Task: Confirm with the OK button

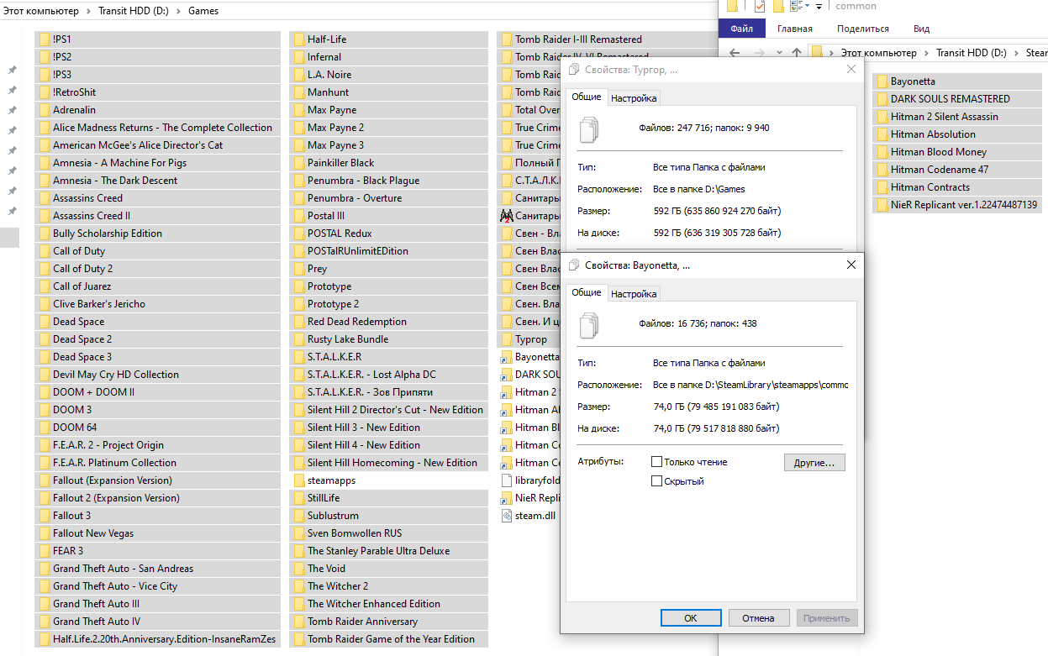Action: coord(691,617)
